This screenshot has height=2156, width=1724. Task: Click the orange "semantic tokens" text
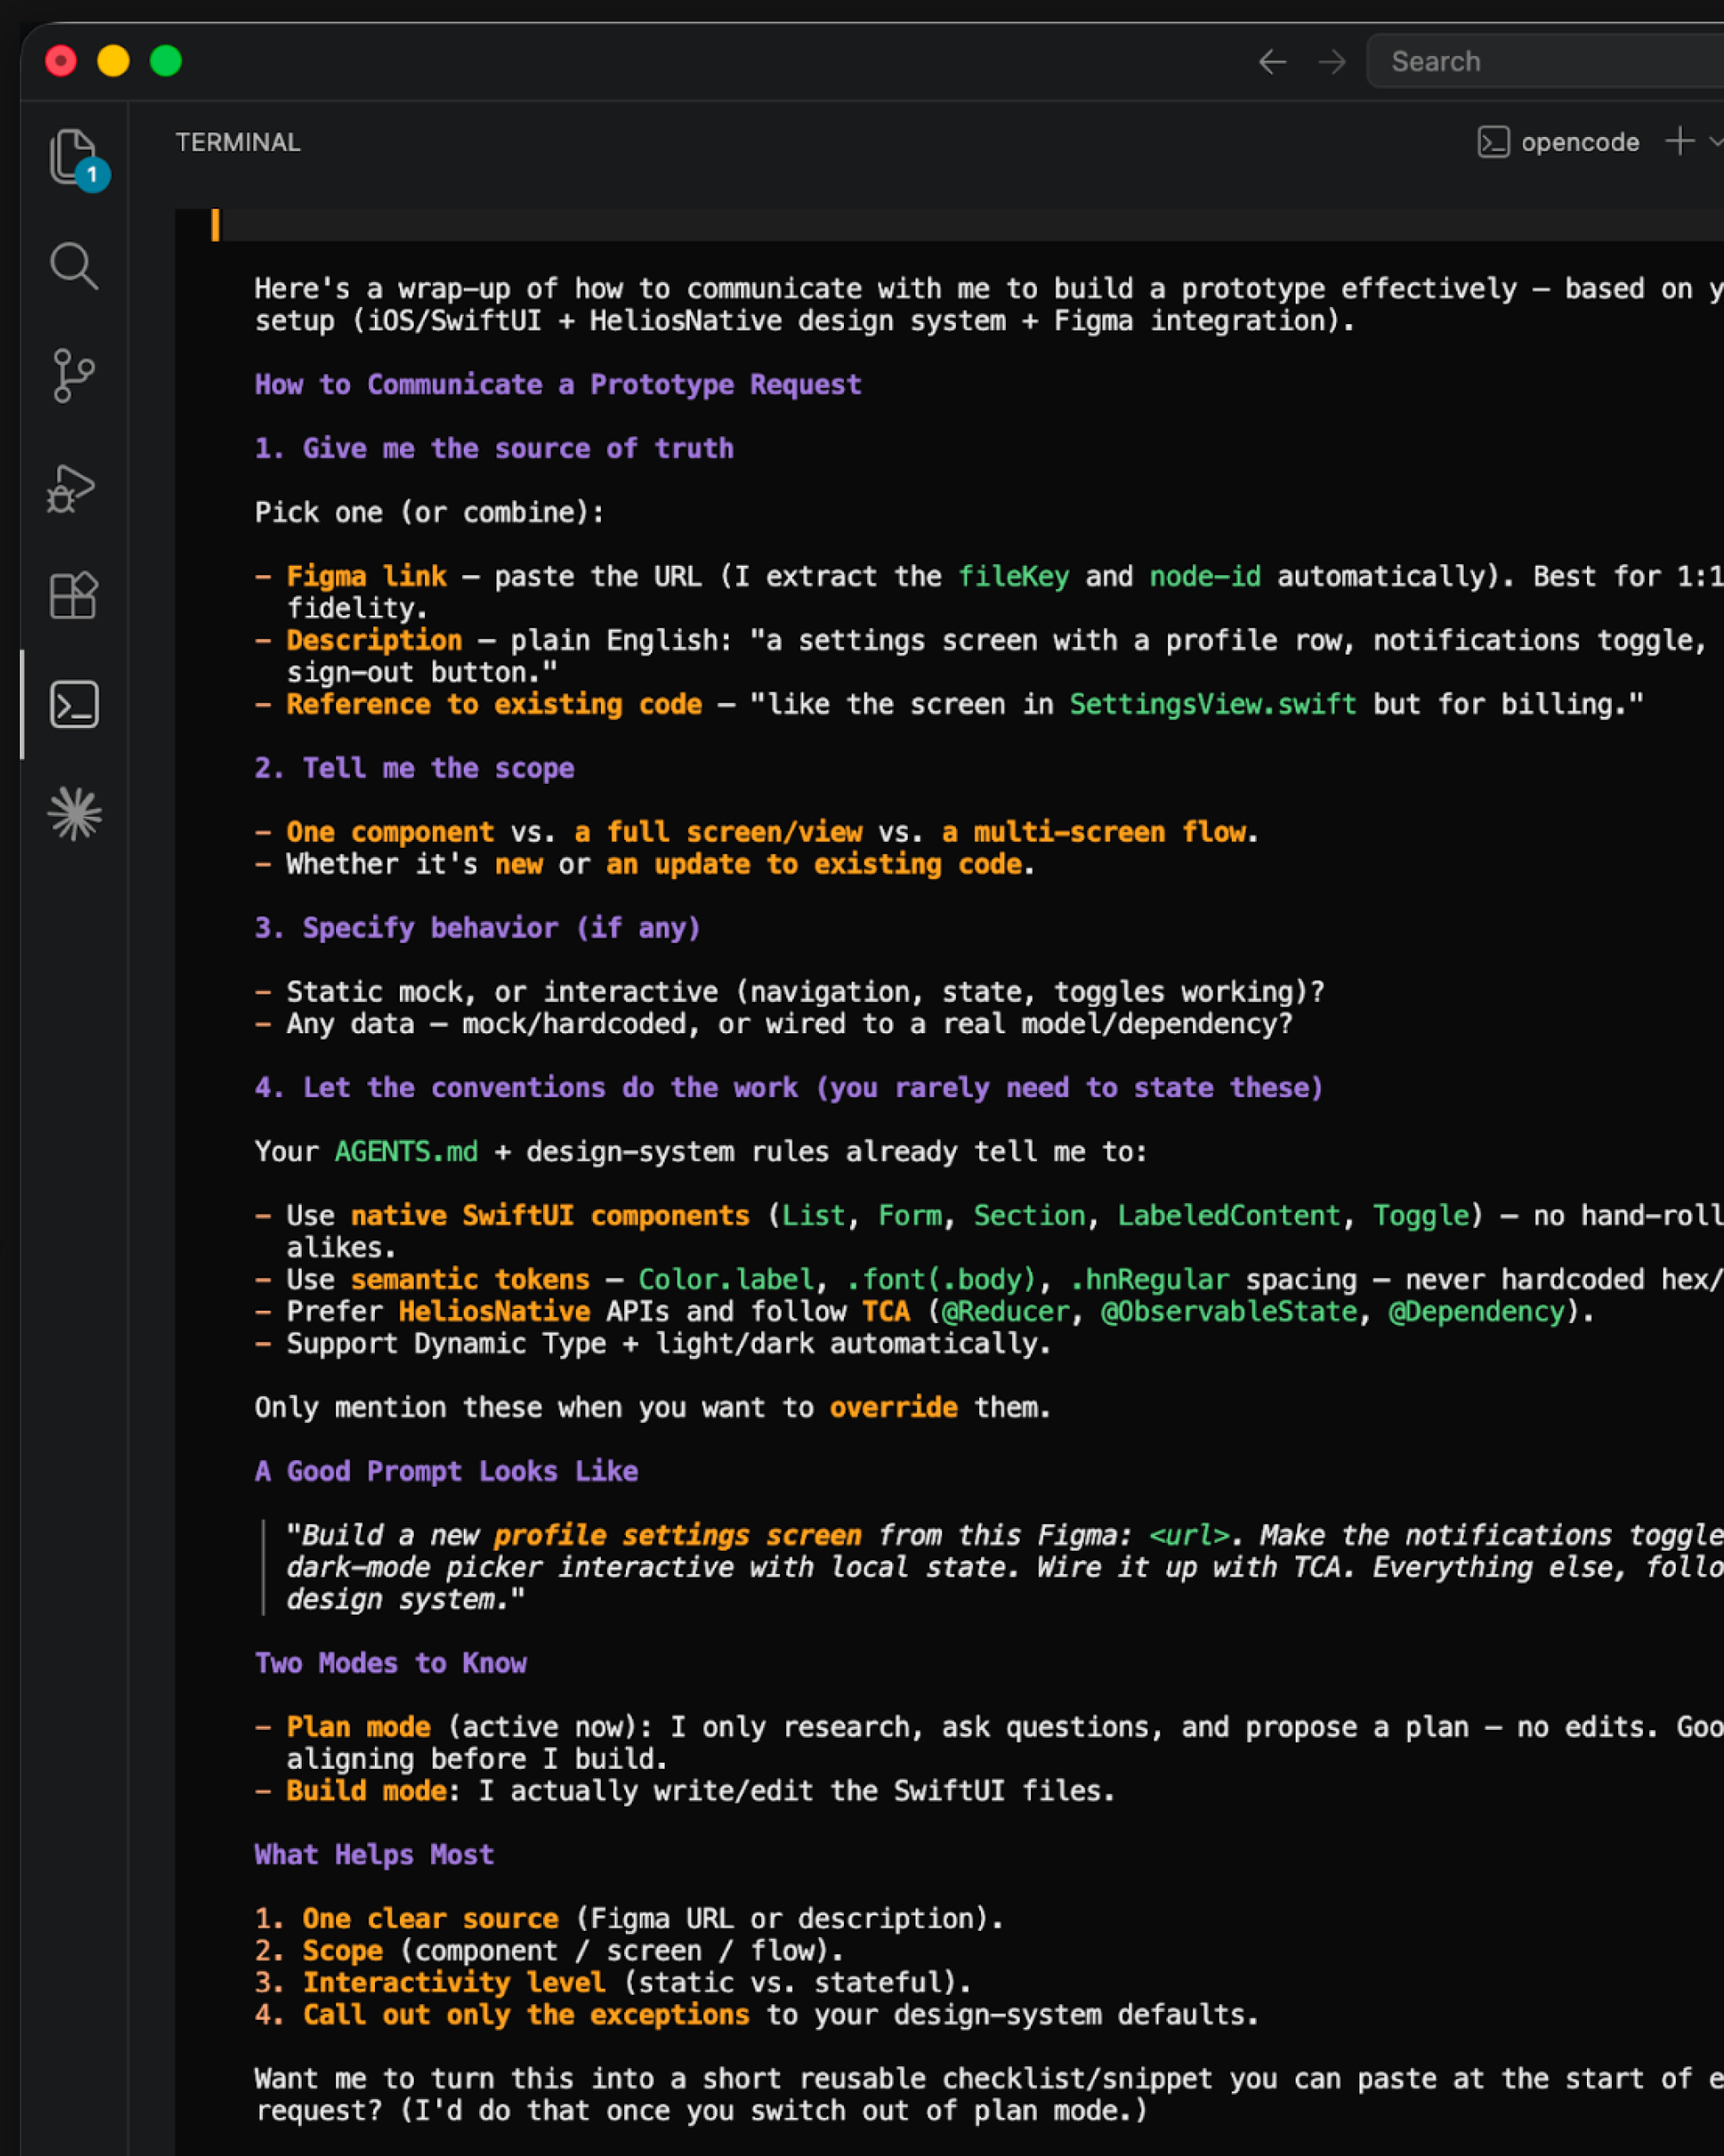tap(471, 1280)
